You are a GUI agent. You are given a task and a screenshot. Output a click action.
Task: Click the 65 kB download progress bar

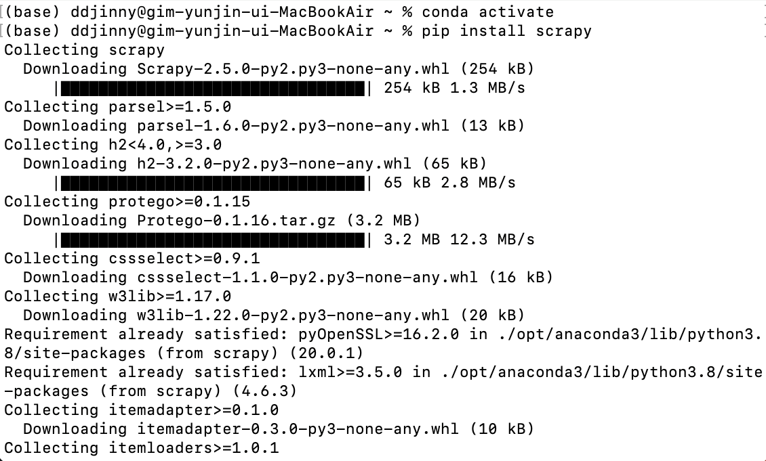coord(216,183)
